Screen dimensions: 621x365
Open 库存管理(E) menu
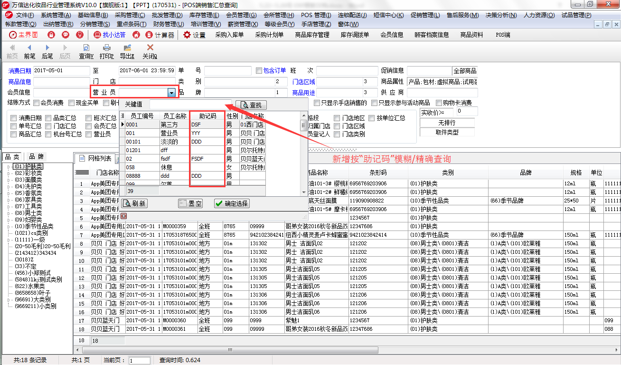pyautogui.click(x=204, y=15)
